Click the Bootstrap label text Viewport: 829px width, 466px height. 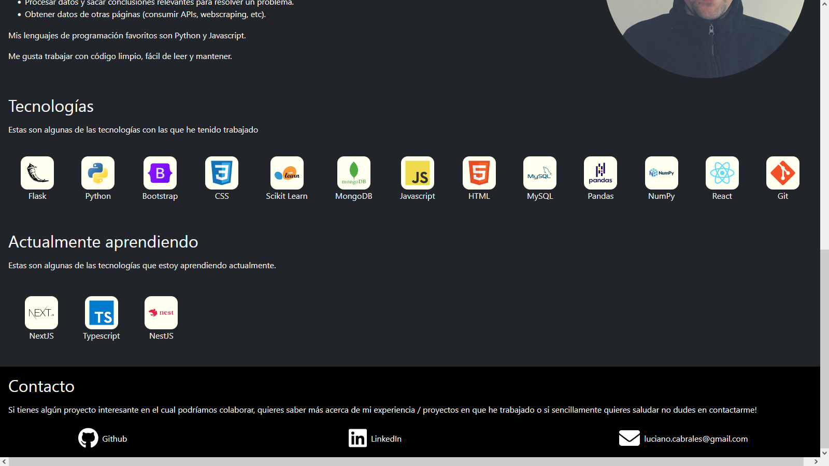(160, 196)
